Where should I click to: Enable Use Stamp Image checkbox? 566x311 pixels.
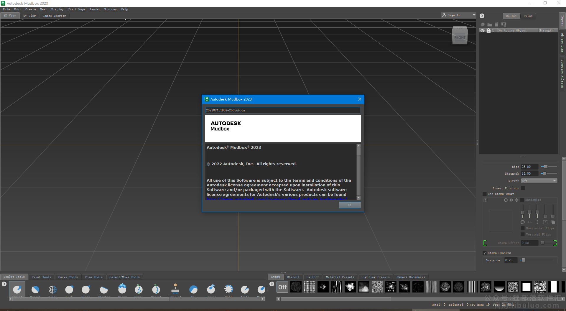(x=485, y=194)
